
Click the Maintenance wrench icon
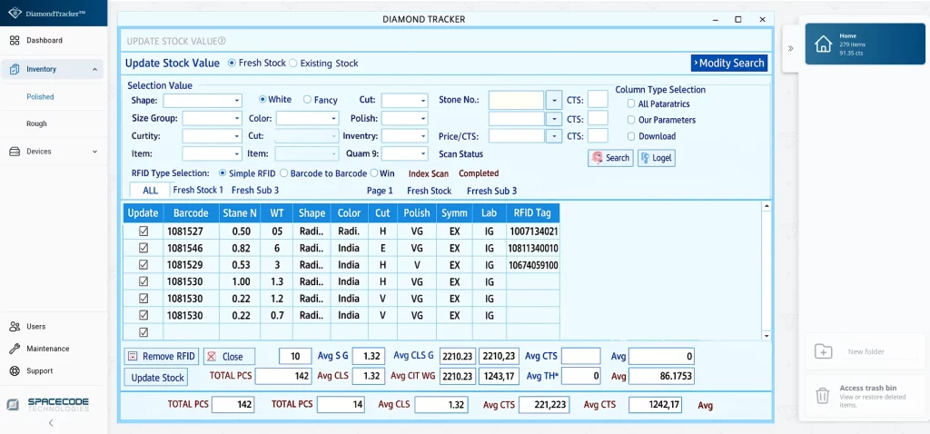coord(14,349)
